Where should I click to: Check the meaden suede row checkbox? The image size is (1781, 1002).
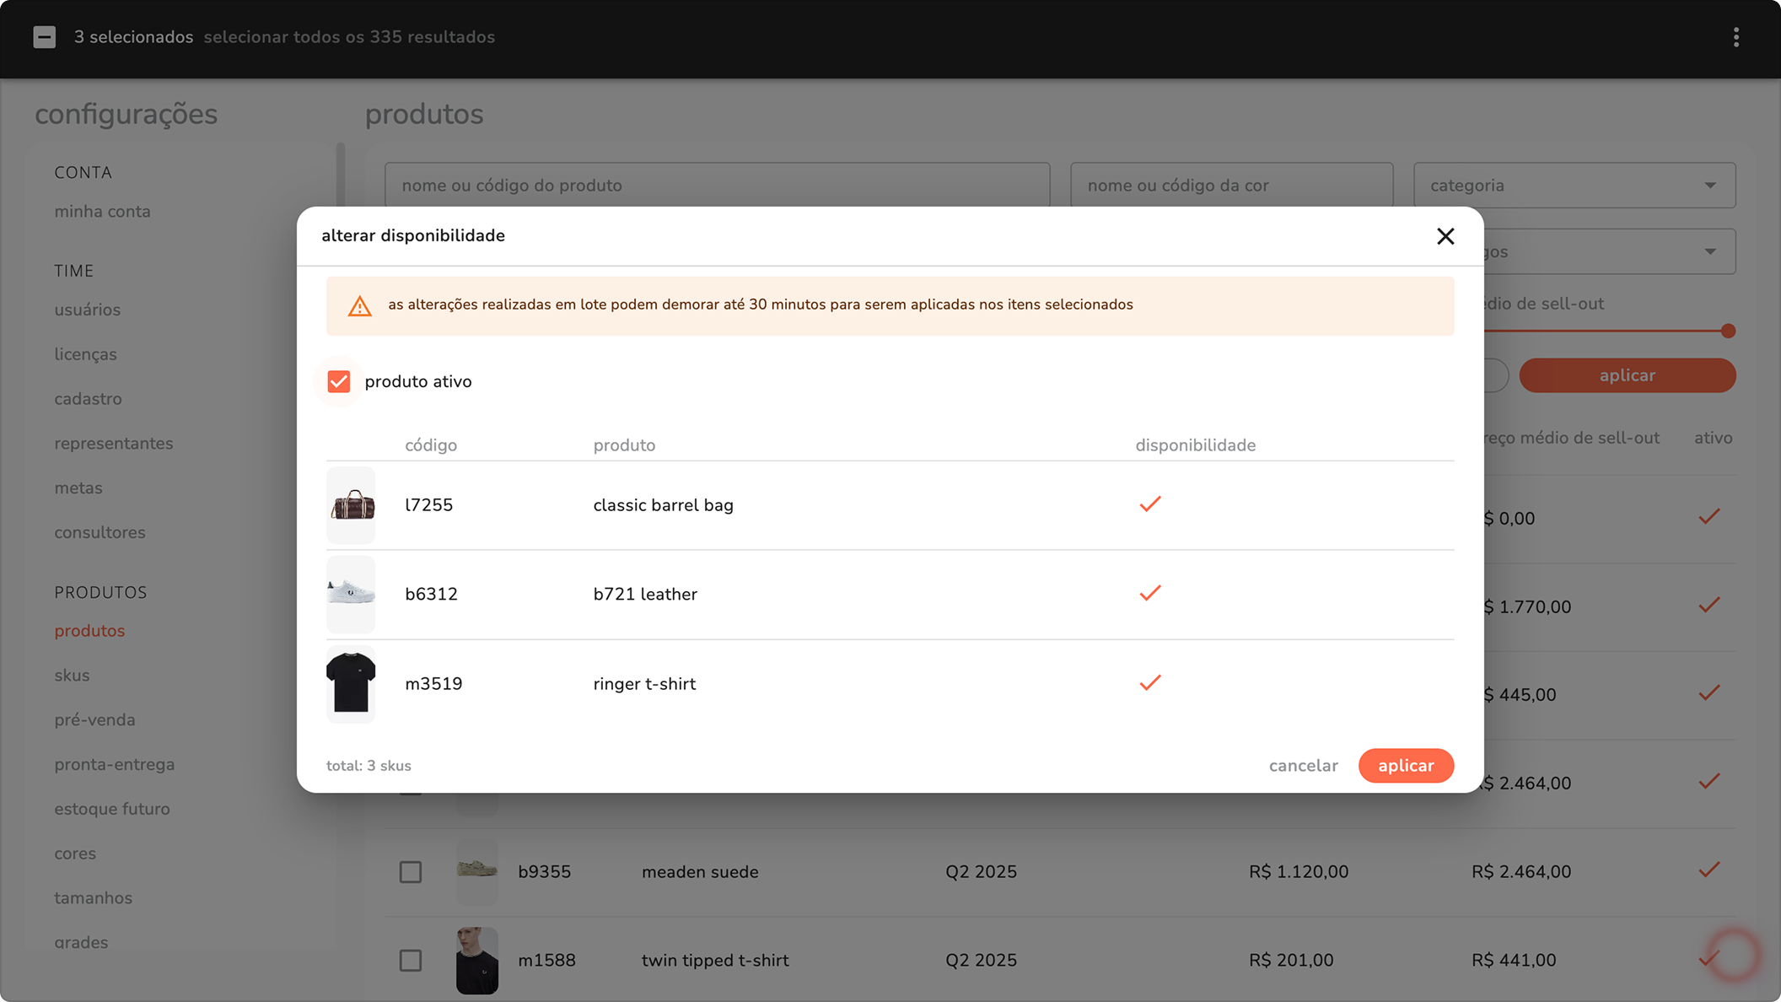(411, 872)
